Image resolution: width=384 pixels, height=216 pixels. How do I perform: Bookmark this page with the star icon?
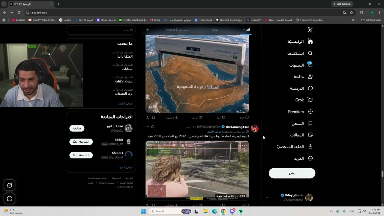tap(351, 13)
